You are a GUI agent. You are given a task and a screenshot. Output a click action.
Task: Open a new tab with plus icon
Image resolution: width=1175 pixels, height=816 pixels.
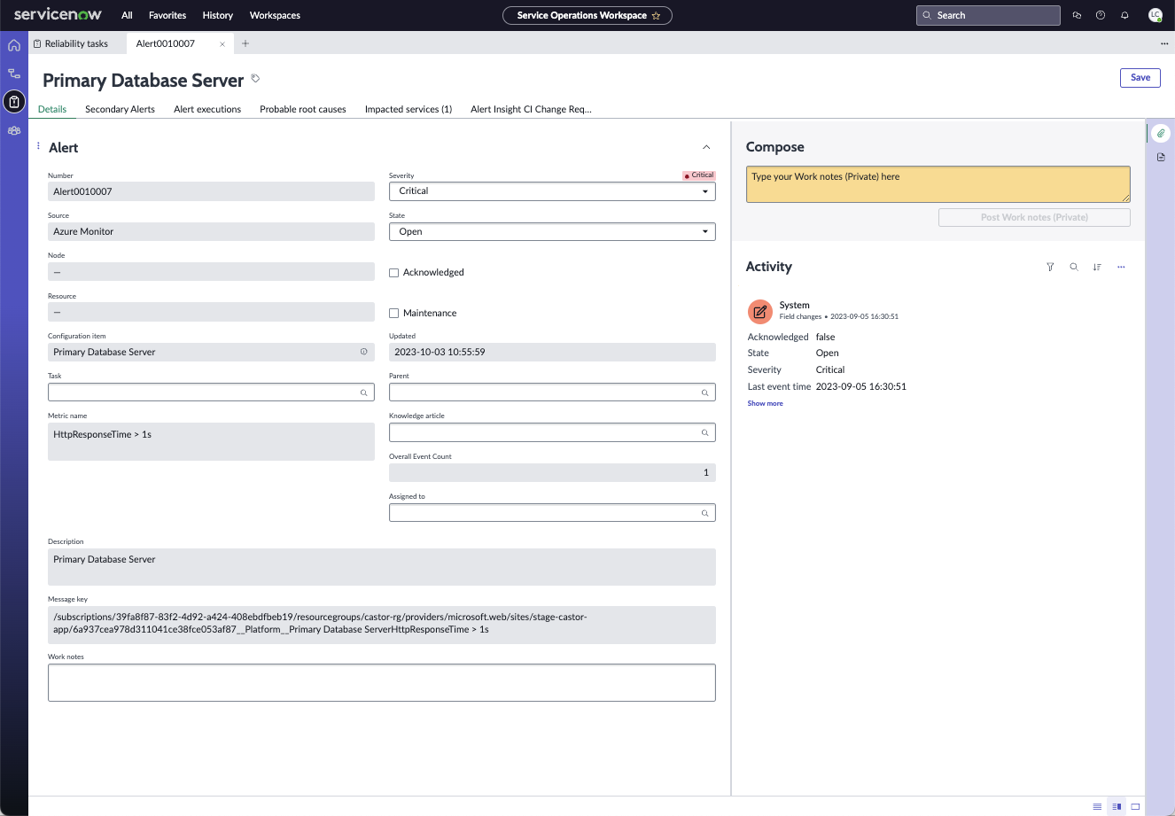click(245, 43)
